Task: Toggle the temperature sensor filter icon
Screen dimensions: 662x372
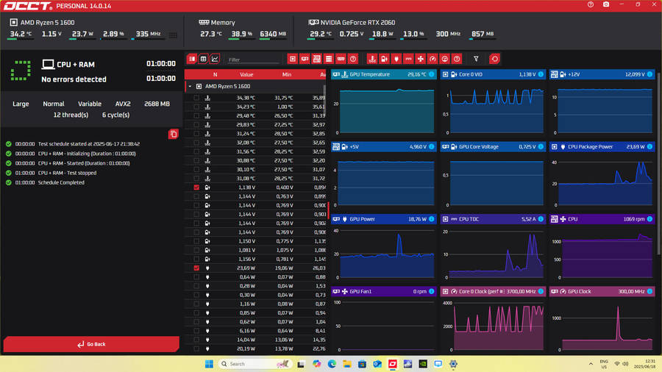Action: (372, 59)
